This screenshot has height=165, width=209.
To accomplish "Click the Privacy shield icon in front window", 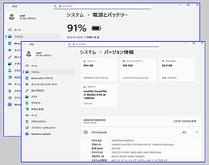I will tap(27, 128).
